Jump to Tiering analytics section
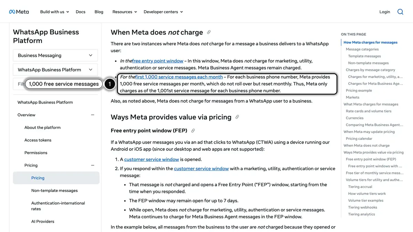 [x=361, y=214]
